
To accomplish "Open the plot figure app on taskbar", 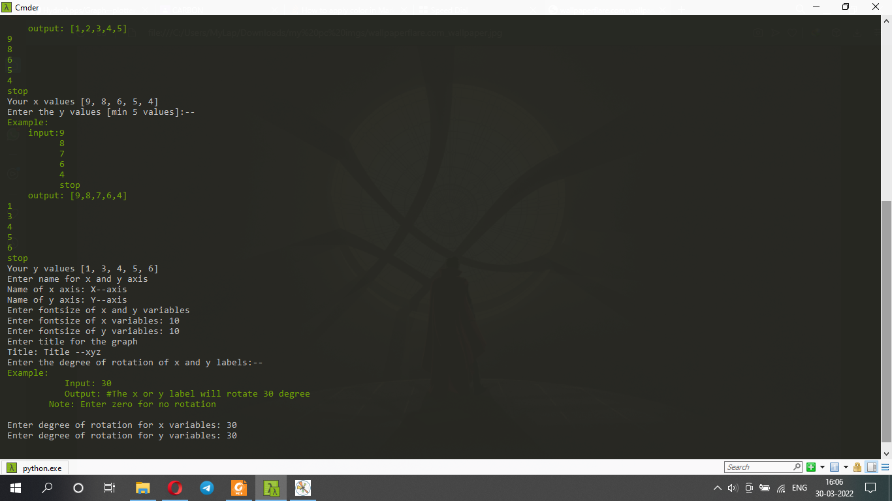I will click(302, 487).
